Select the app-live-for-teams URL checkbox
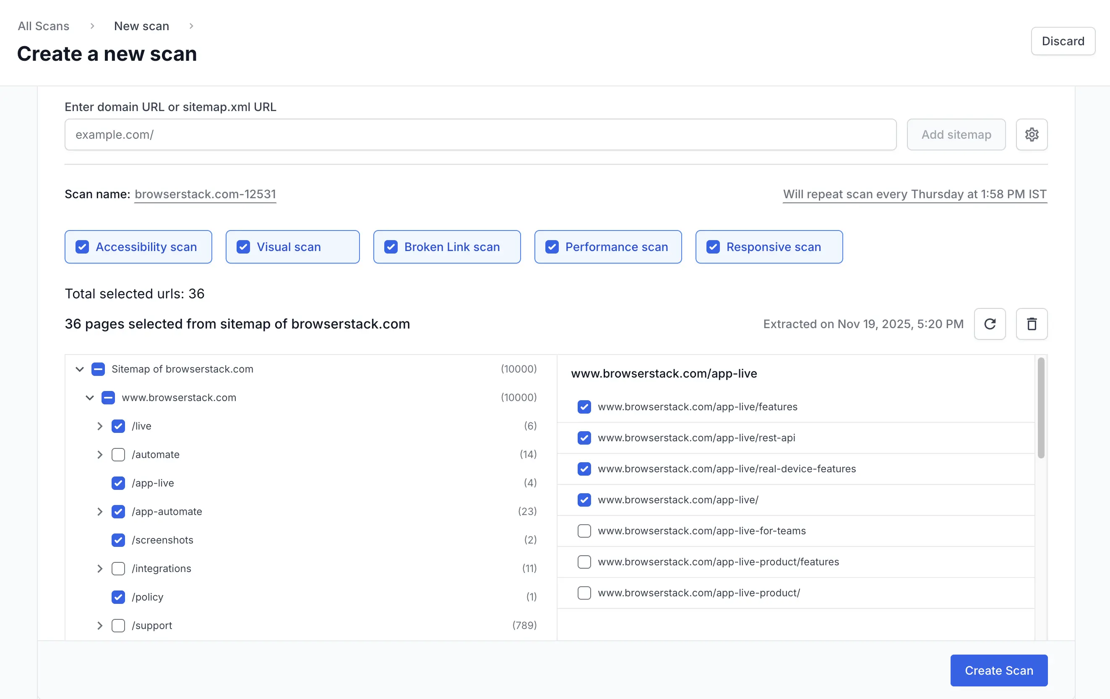Viewport: 1110px width, 699px height. [x=584, y=531]
